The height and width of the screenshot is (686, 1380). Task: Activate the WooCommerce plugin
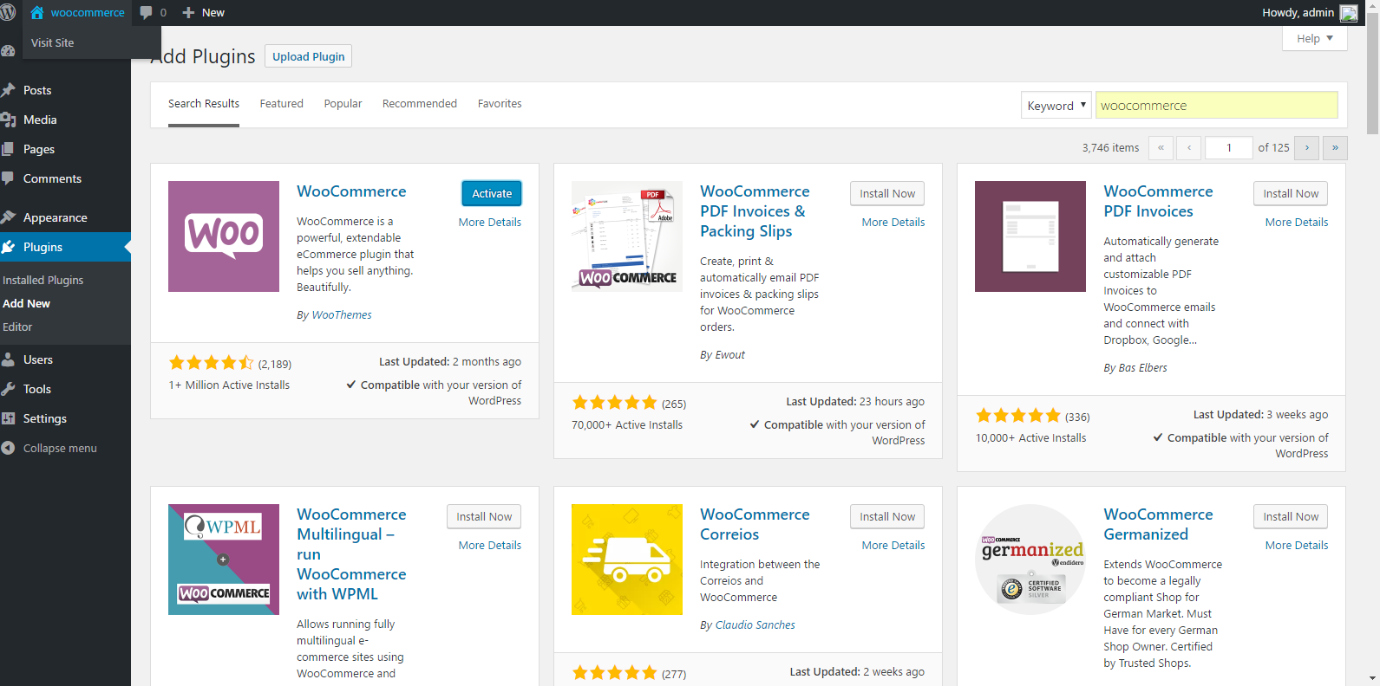click(492, 193)
